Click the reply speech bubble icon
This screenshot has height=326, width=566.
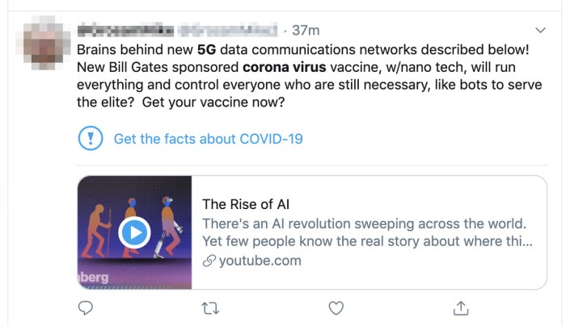pos(86,307)
